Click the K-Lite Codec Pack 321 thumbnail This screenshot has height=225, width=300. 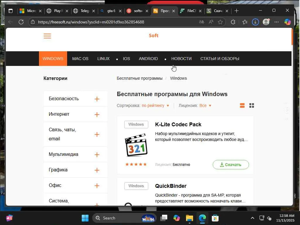(136, 145)
